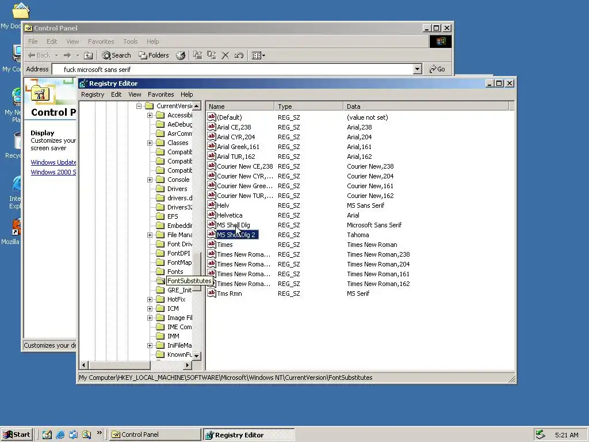Select the Courier New CE,238 value icon
Viewport: 589px width, 442px height.
point(212,166)
